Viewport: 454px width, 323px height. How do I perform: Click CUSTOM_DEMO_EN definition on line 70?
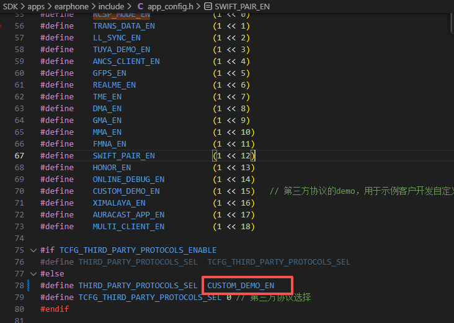click(126, 191)
